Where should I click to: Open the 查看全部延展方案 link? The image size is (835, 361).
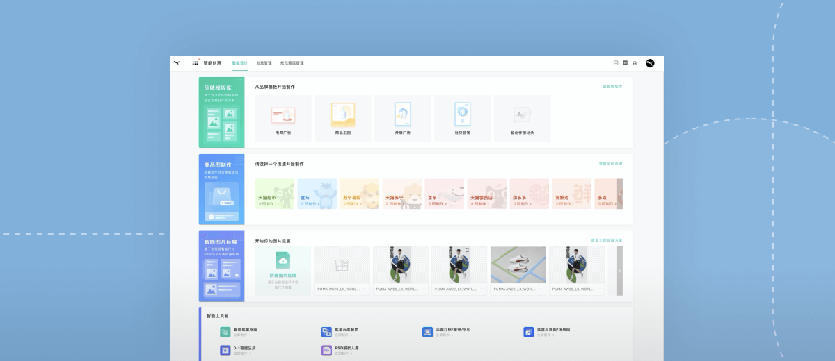[x=607, y=241]
